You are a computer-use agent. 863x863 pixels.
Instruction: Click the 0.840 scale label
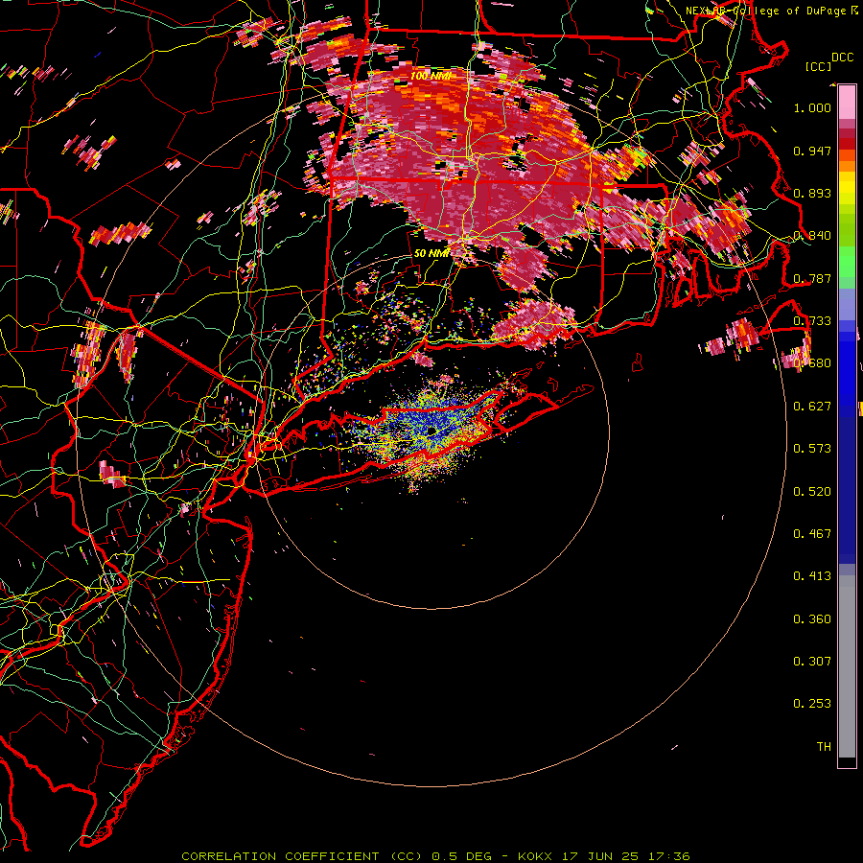(x=812, y=236)
